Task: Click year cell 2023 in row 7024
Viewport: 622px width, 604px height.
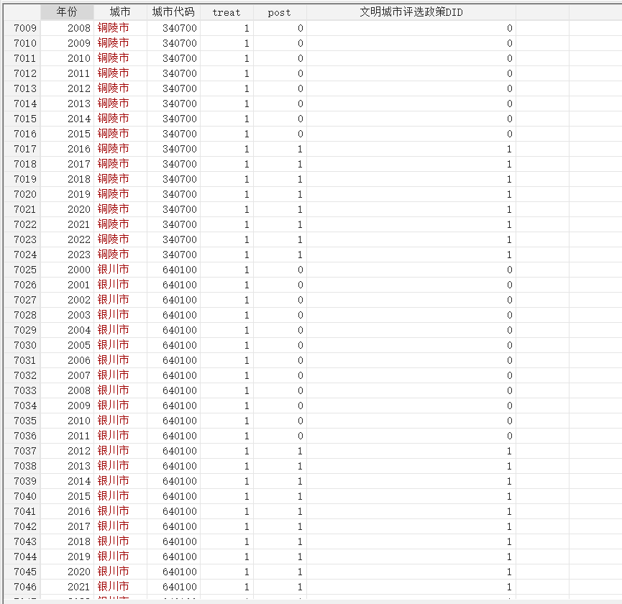Action: click(67, 255)
